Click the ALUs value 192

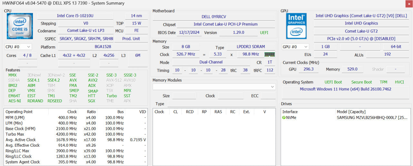pyautogui.click(x=388, y=55)
